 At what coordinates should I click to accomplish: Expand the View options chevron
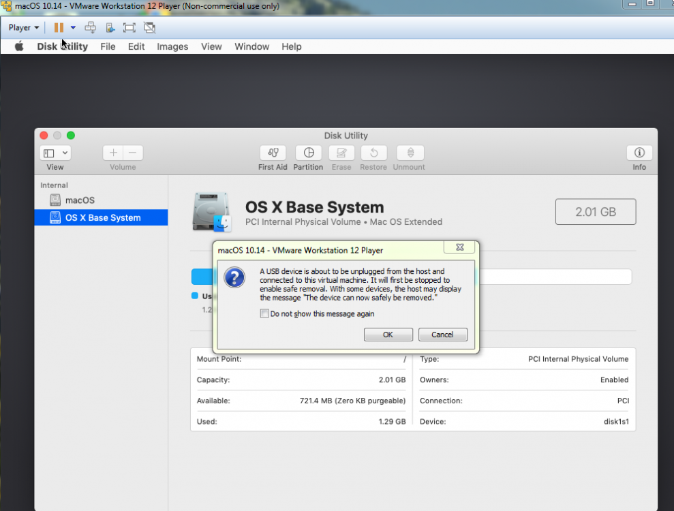point(65,153)
